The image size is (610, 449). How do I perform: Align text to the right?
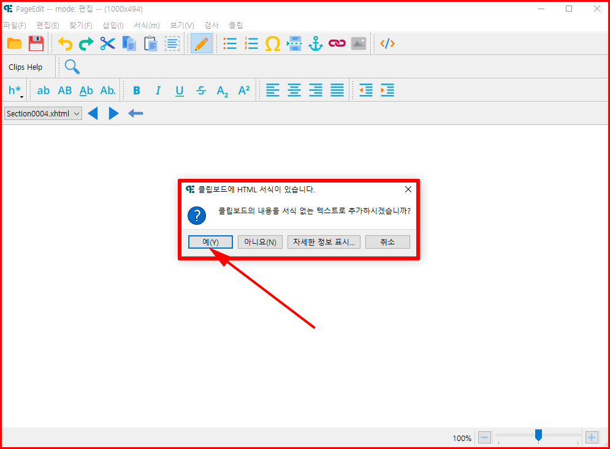tap(316, 91)
